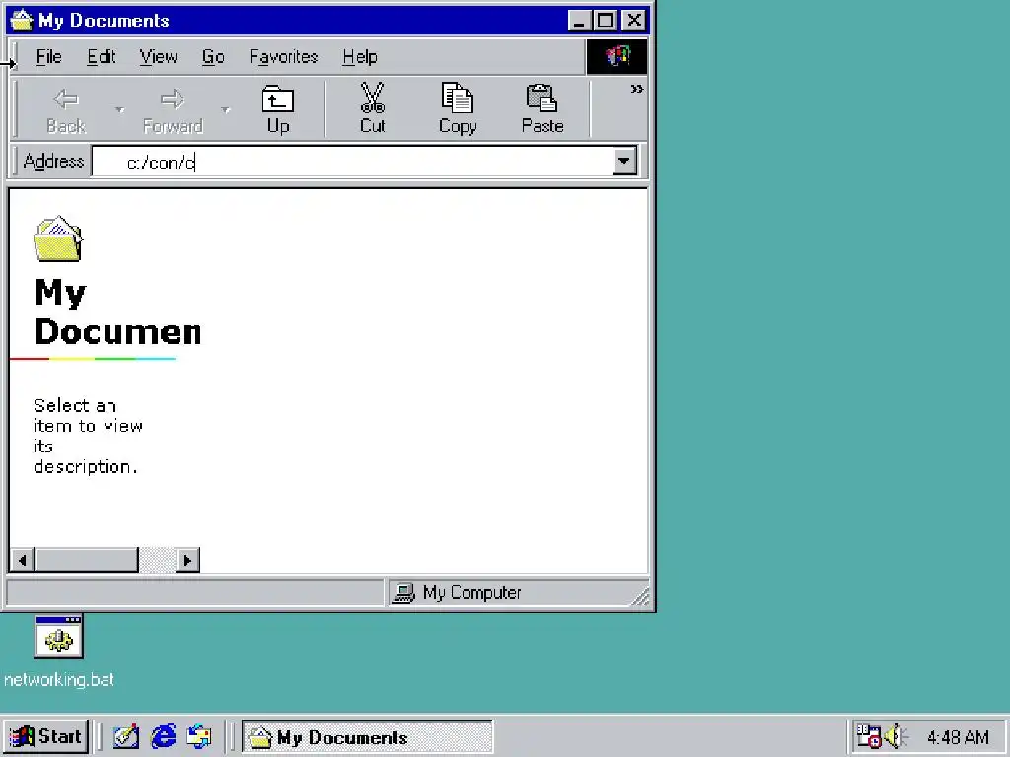
Task: Open the View menu
Action: 159,57
